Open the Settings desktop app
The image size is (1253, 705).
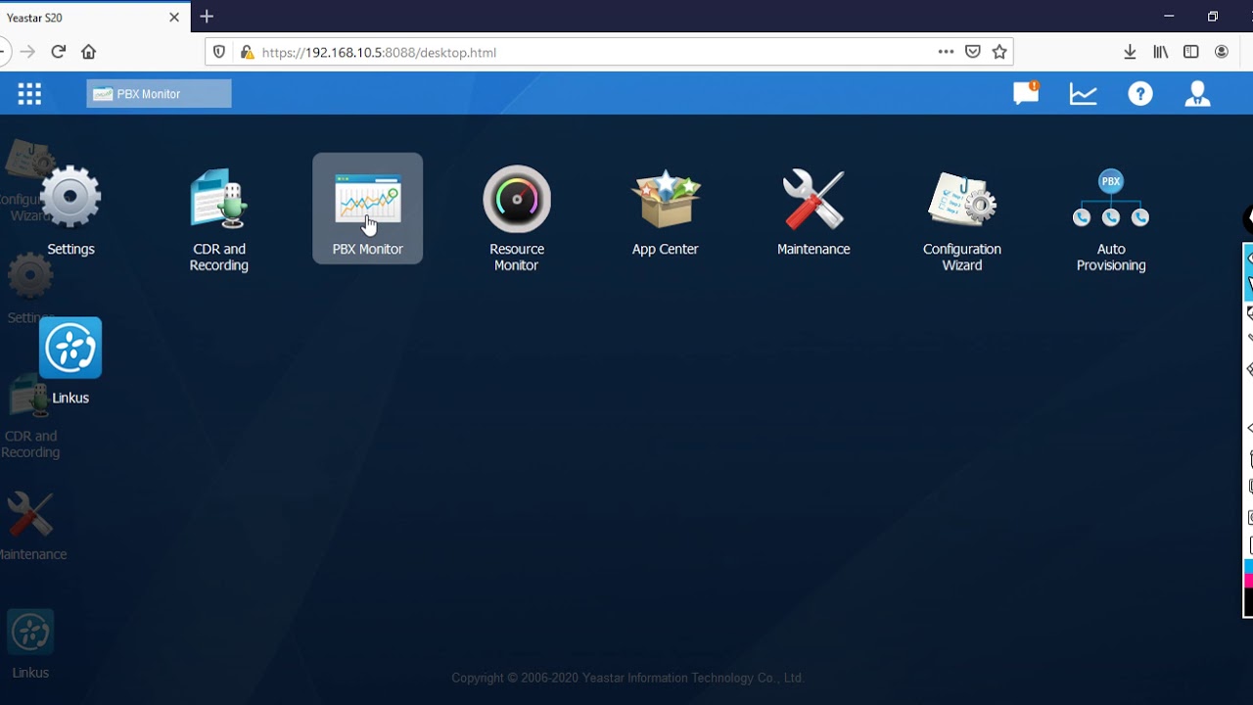[70, 211]
